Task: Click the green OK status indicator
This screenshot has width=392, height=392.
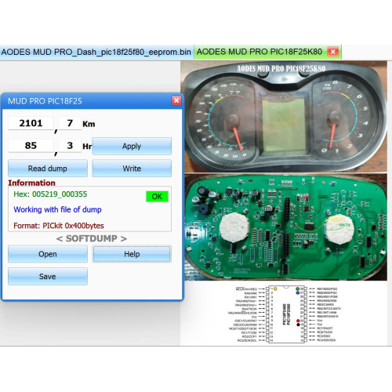Action: point(157,197)
